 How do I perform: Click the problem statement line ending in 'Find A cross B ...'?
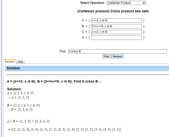54,82
